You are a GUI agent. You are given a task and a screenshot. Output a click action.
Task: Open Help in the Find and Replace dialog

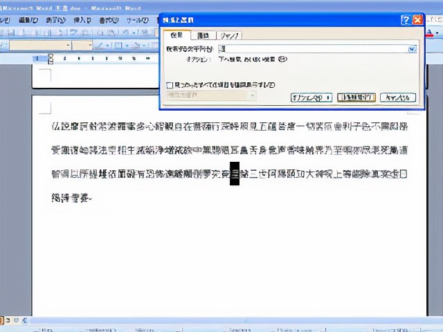pyautogui.click(x=406, y=20)
